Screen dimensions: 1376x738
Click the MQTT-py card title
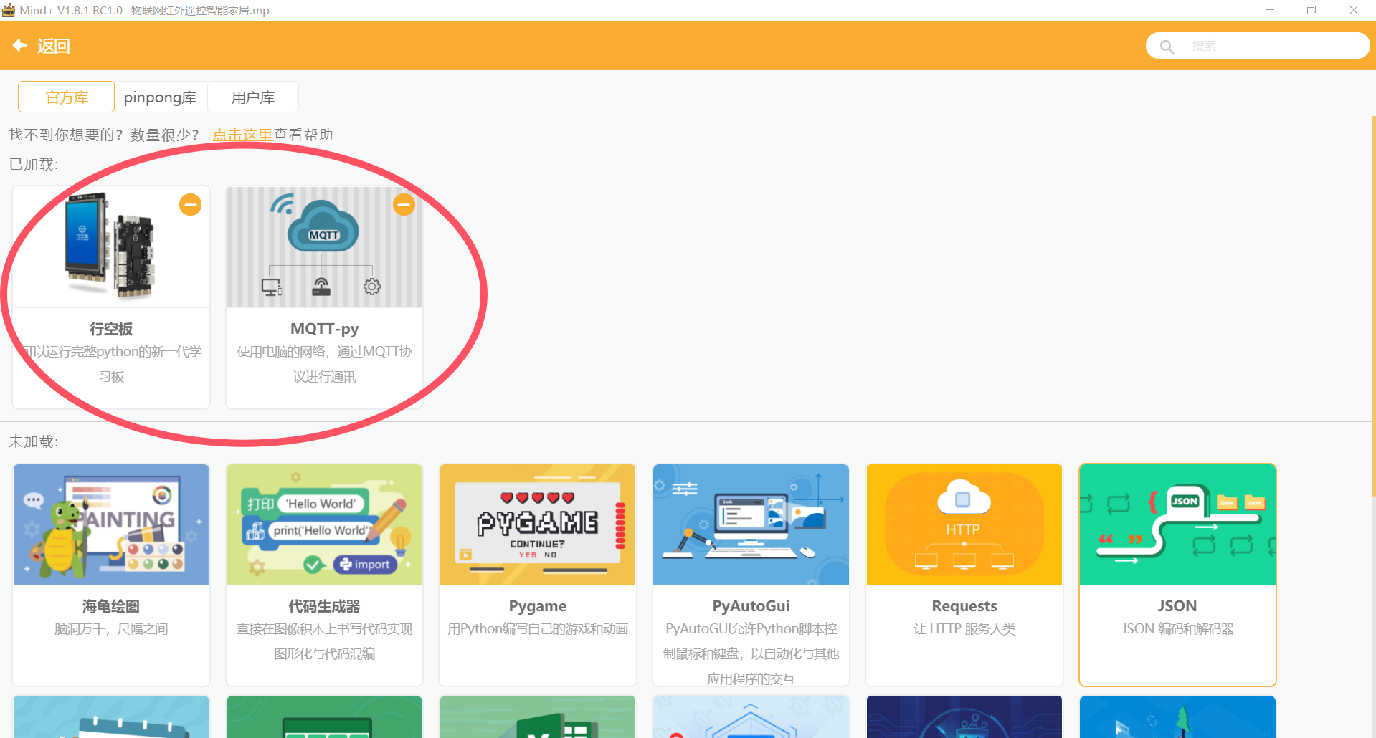point(324,329)
